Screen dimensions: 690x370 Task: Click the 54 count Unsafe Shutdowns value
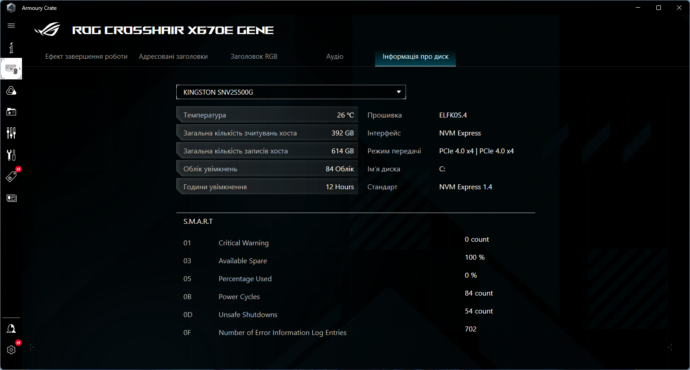pyautogui.click(x=479, y=311)
